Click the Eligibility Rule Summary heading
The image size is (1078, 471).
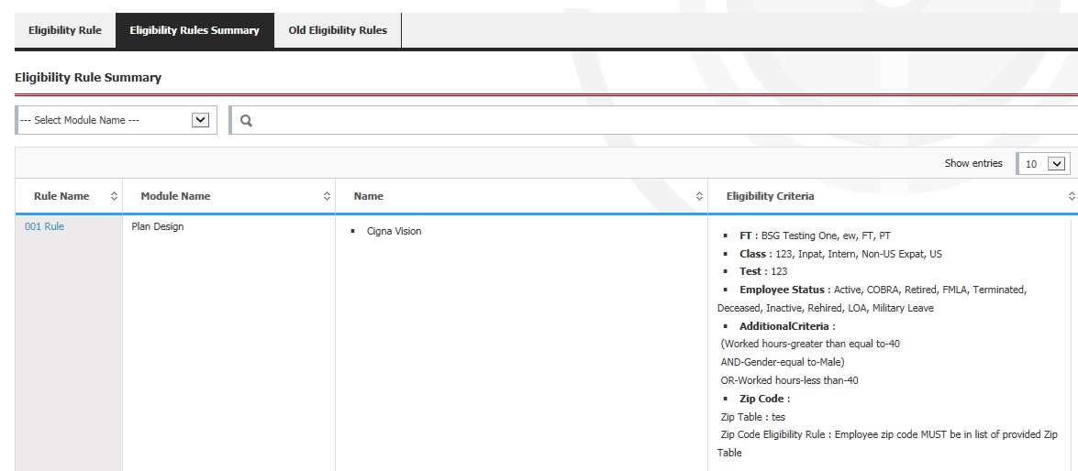88,78
